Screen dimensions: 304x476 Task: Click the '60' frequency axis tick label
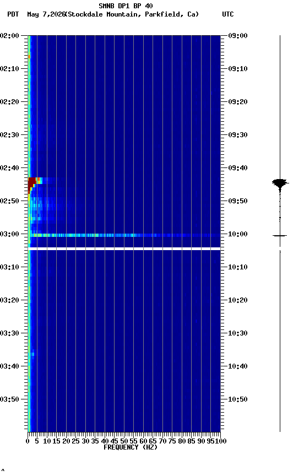143,441
